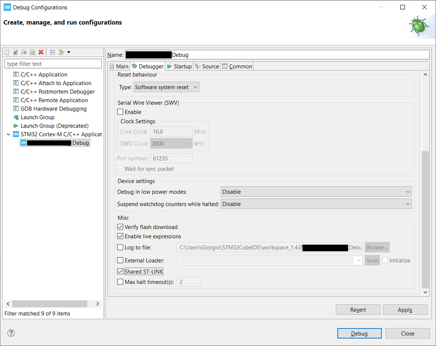Click the scroll up arrow of the settings panel

coord(425,75)
